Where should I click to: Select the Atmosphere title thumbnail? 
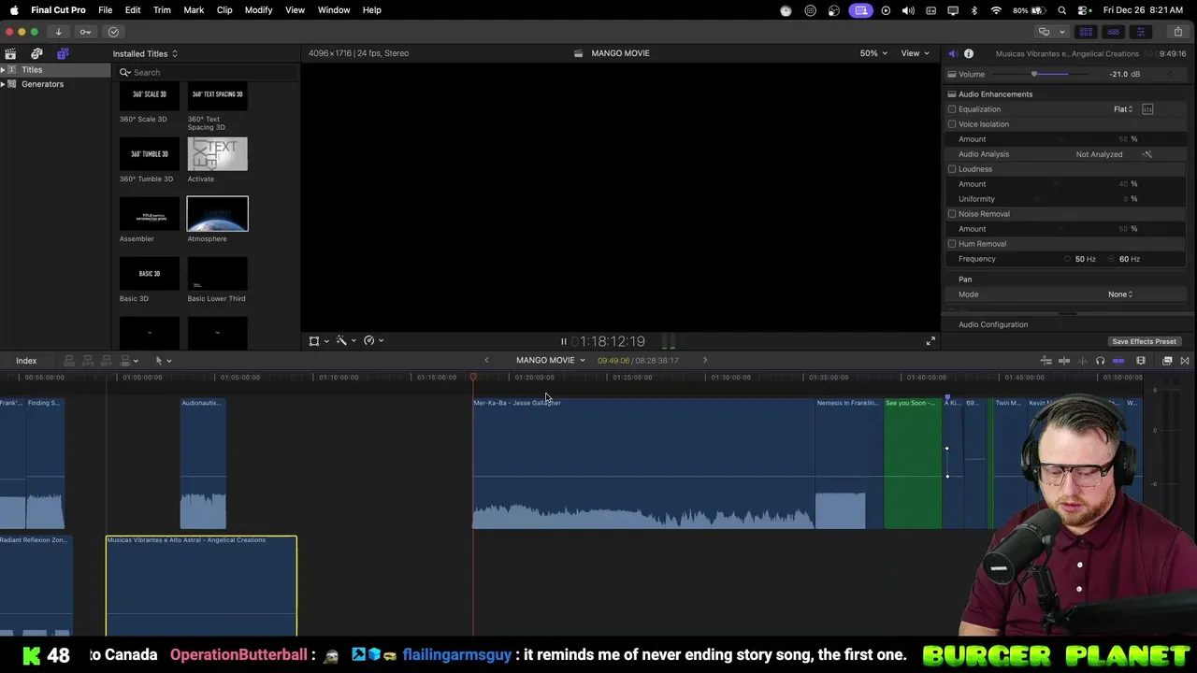(x=217, y=214)
